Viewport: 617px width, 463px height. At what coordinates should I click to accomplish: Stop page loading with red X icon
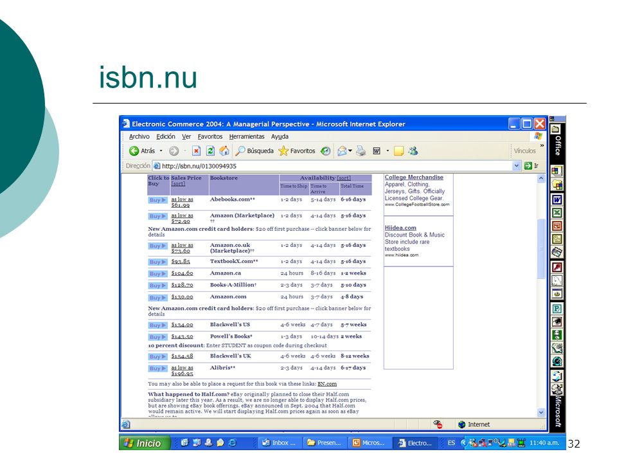tap(197, 150)
